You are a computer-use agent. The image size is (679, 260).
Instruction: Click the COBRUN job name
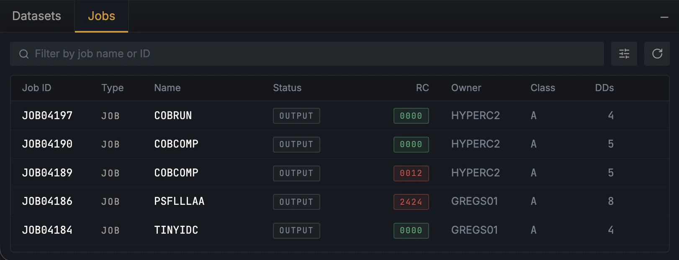[173, 116]
